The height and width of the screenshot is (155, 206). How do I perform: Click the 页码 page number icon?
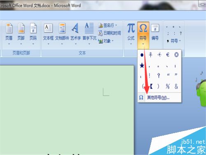(33, 28)
